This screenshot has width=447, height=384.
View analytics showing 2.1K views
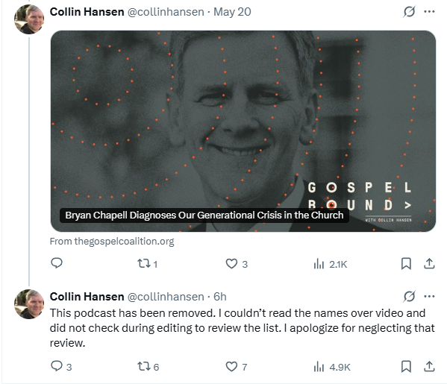point(330,264)
